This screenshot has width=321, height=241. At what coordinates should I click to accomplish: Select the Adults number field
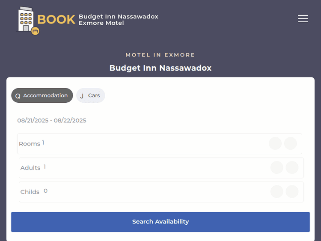[45, 167]
